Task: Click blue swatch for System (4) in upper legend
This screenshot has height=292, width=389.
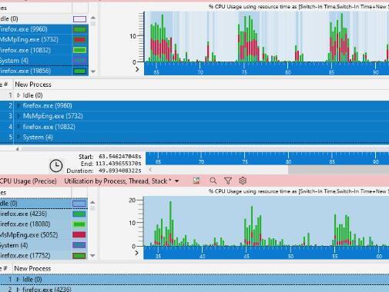Action: [x=79, y=61]
